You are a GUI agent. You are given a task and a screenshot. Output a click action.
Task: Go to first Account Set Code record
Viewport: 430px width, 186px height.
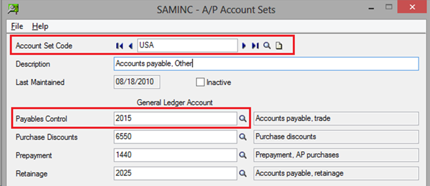119,46
